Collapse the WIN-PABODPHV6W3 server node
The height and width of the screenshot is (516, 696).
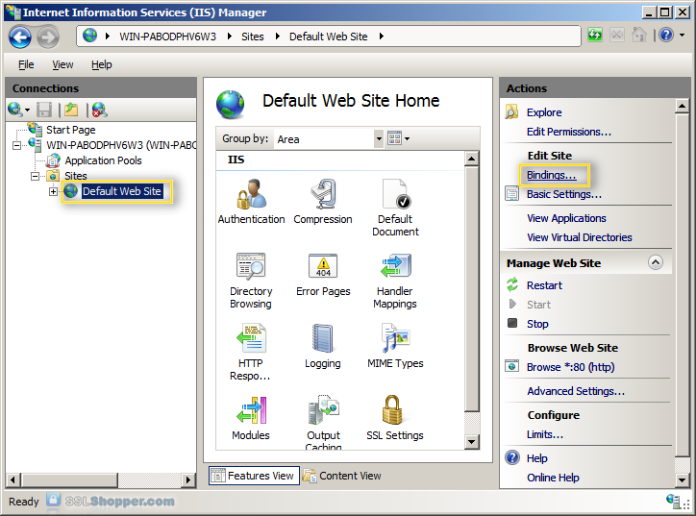pos(16,145)
